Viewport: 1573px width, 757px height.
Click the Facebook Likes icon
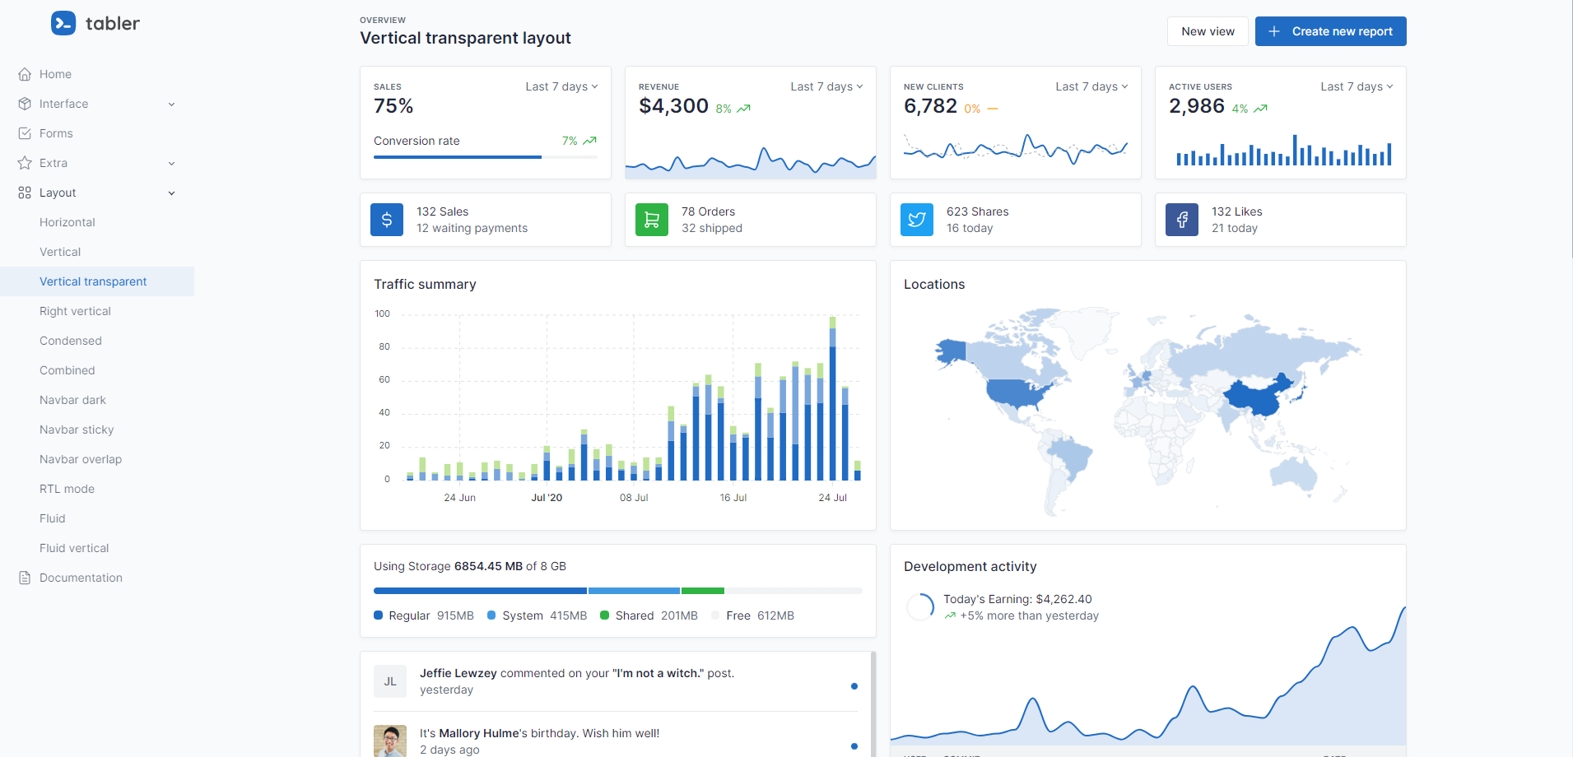click(x=1182, y=220)
